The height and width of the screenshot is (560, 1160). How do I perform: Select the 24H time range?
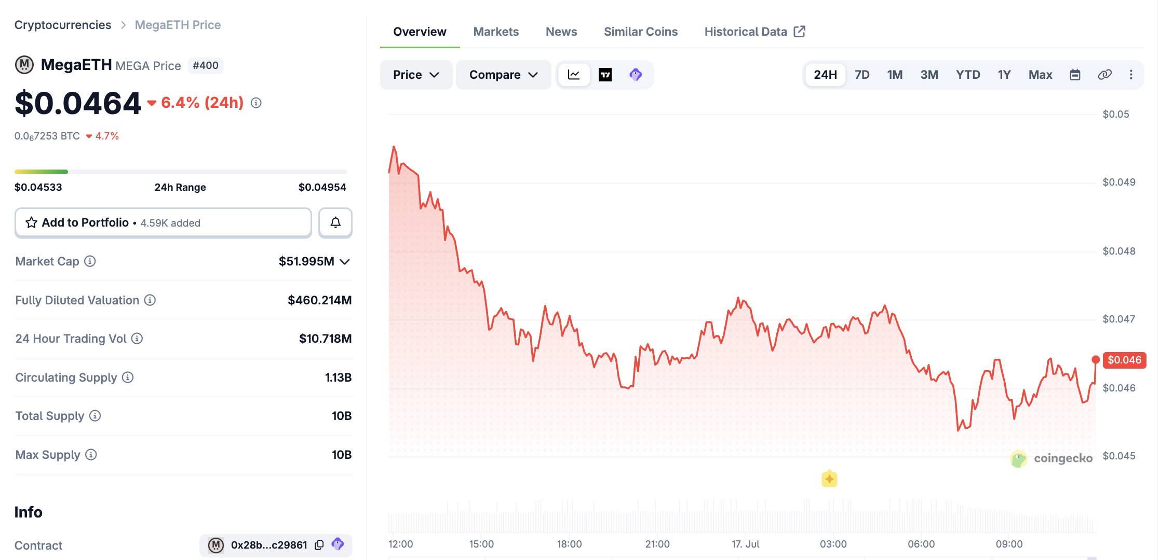tap(825, 75)
